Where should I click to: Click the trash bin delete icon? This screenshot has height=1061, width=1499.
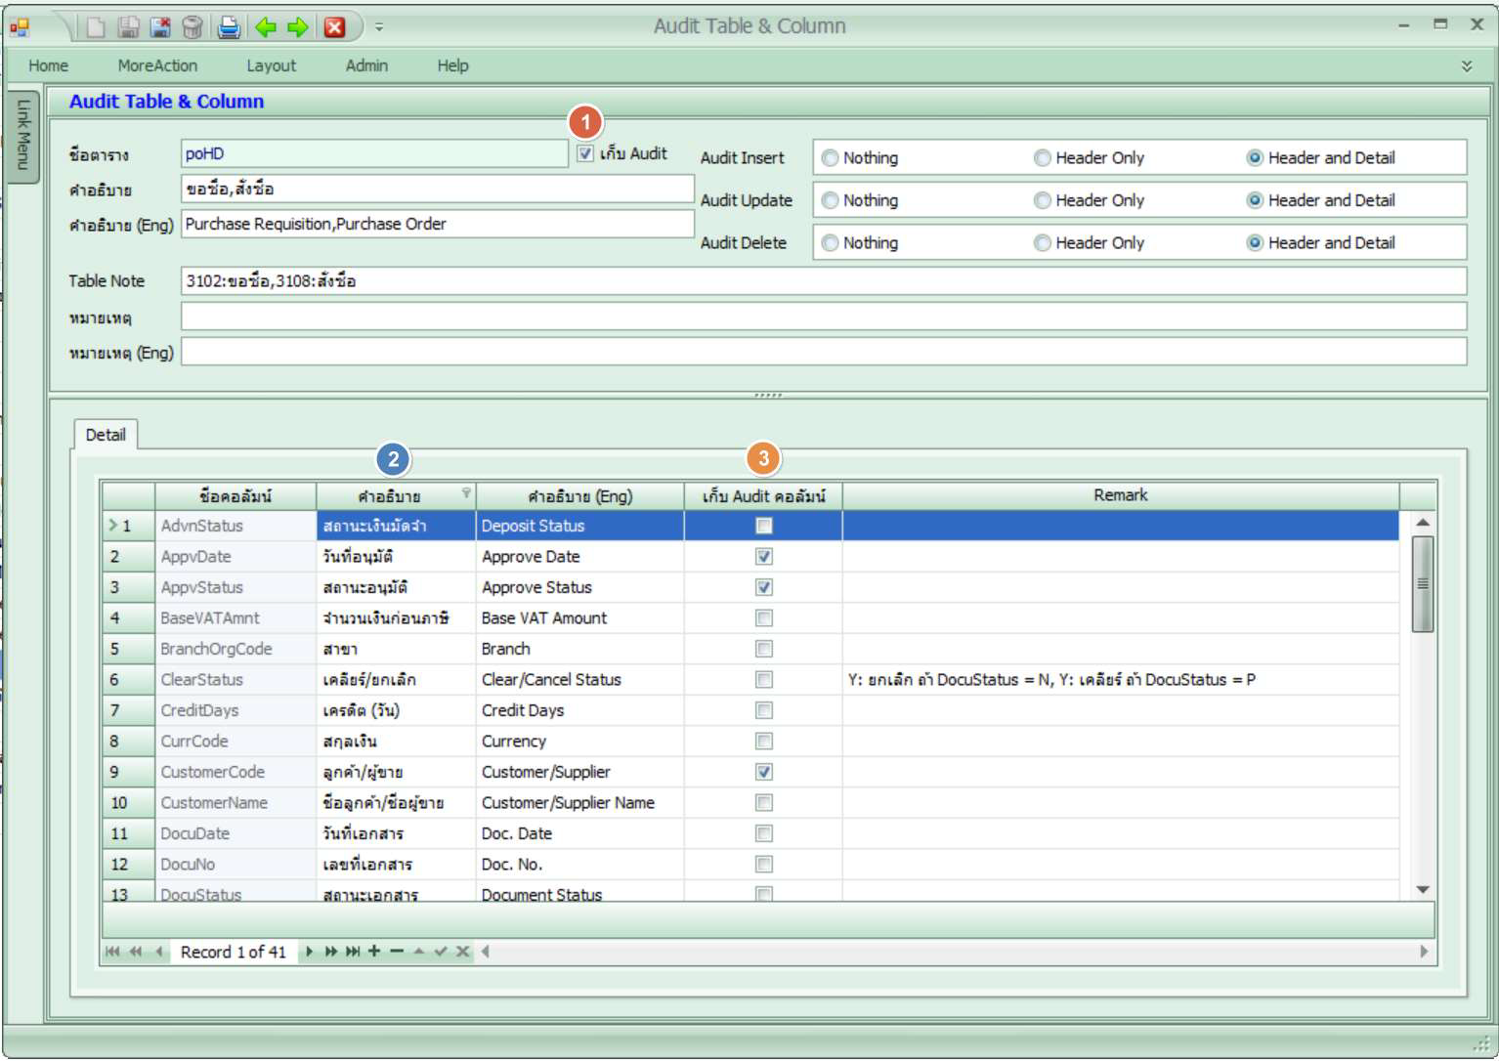[193, 27]
